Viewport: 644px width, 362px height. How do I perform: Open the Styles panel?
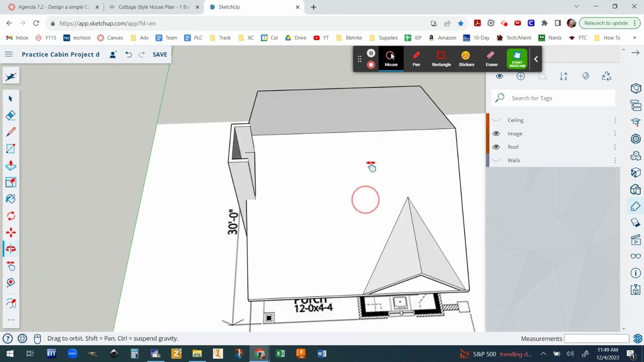[635, 190]
